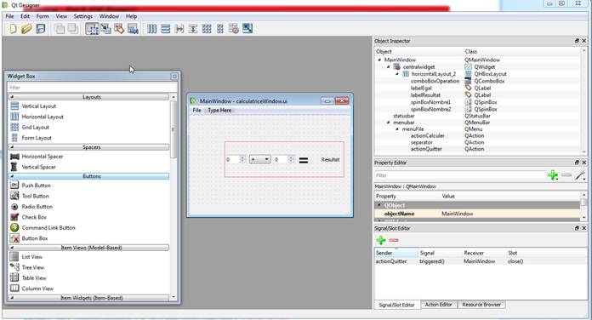Image resolution: width=592 pixels, height=320 pixels.
Task: Apply Lay Out Horizontally in Splitter
Action: tap(179, 29)
